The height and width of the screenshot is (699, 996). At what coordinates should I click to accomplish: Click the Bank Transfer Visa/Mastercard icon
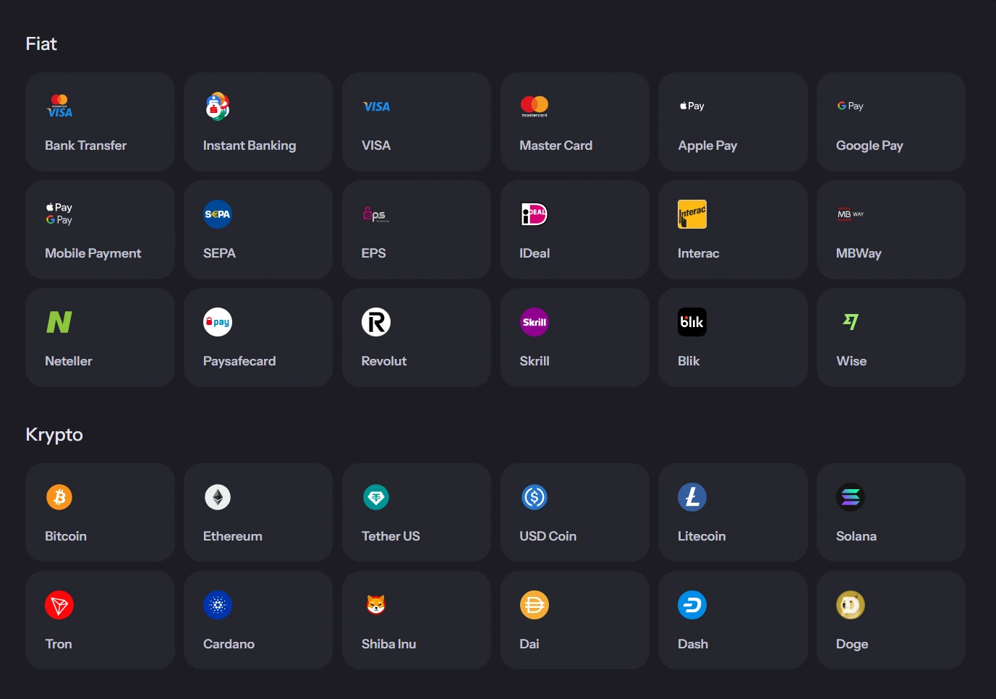(x=59, y=106)
